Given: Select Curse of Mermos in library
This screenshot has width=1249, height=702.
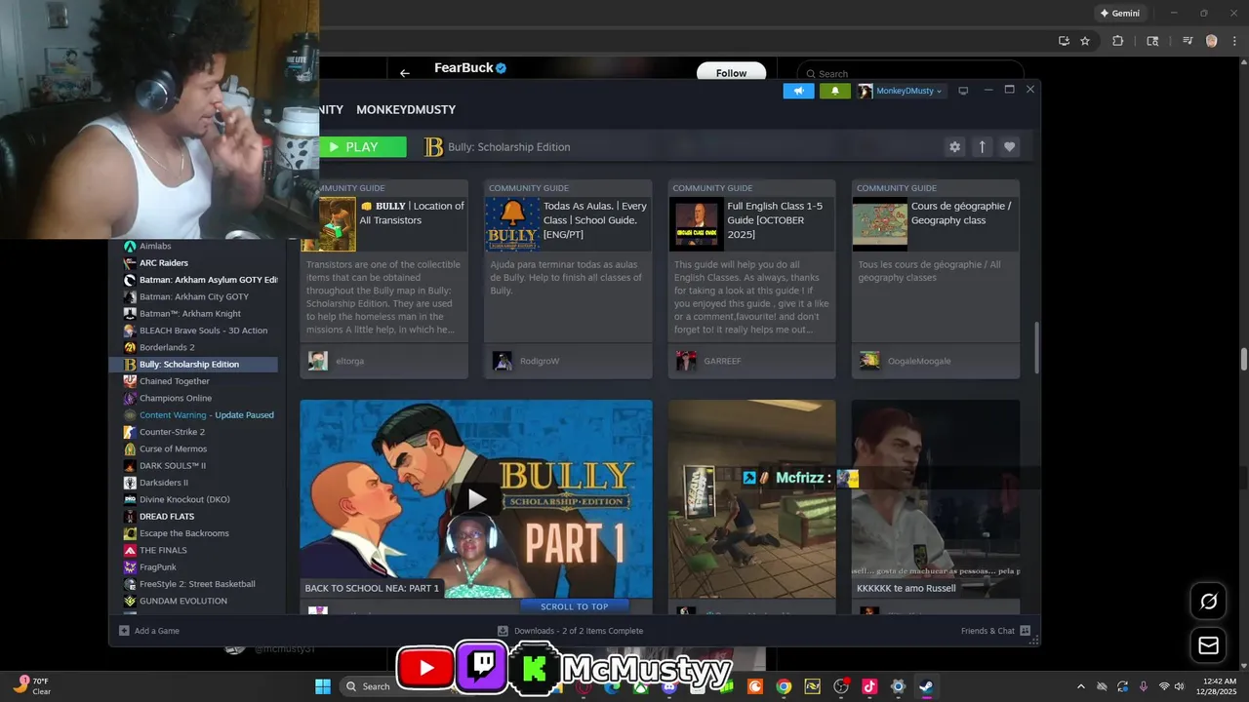Looking at the screenshot, I should tap(174, 448).
